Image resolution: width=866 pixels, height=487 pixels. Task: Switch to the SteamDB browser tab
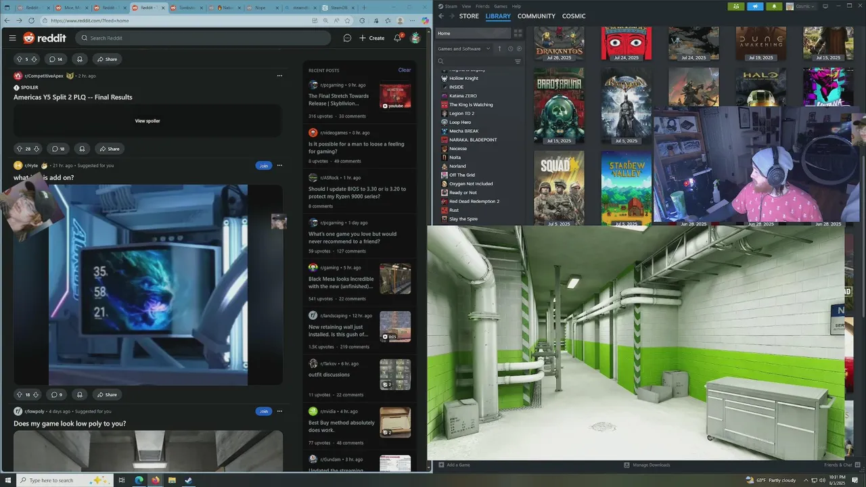click(338, 7)
